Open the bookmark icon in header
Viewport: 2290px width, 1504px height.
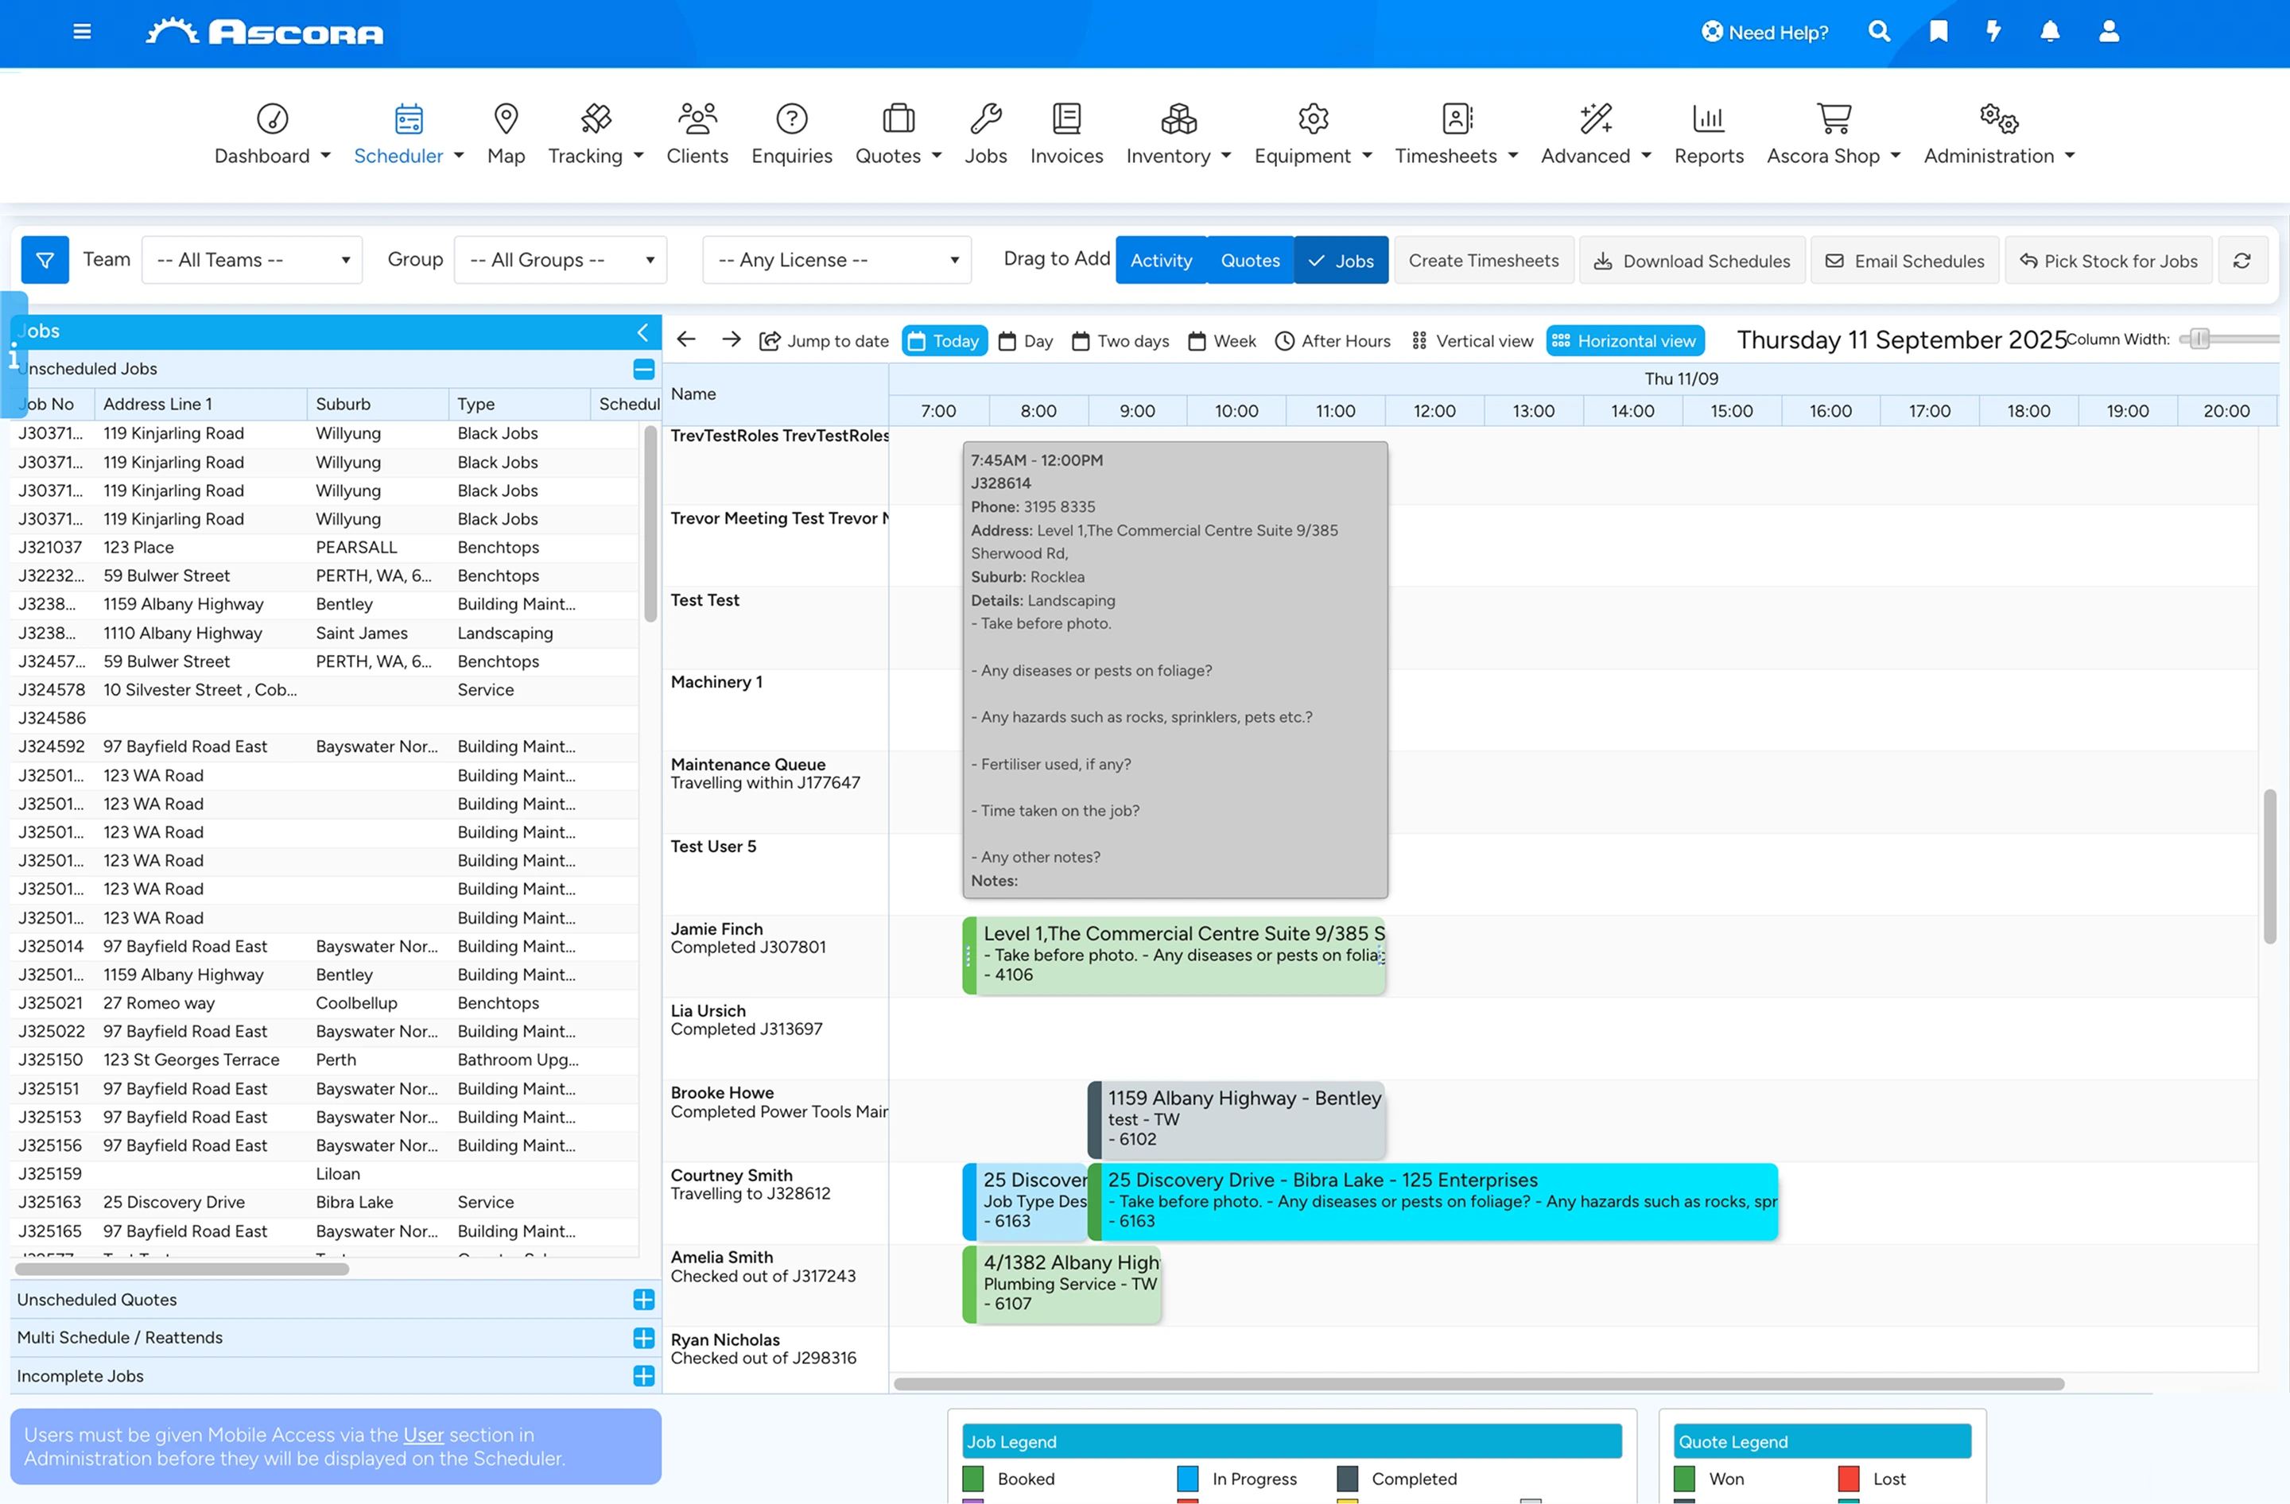1938,32
